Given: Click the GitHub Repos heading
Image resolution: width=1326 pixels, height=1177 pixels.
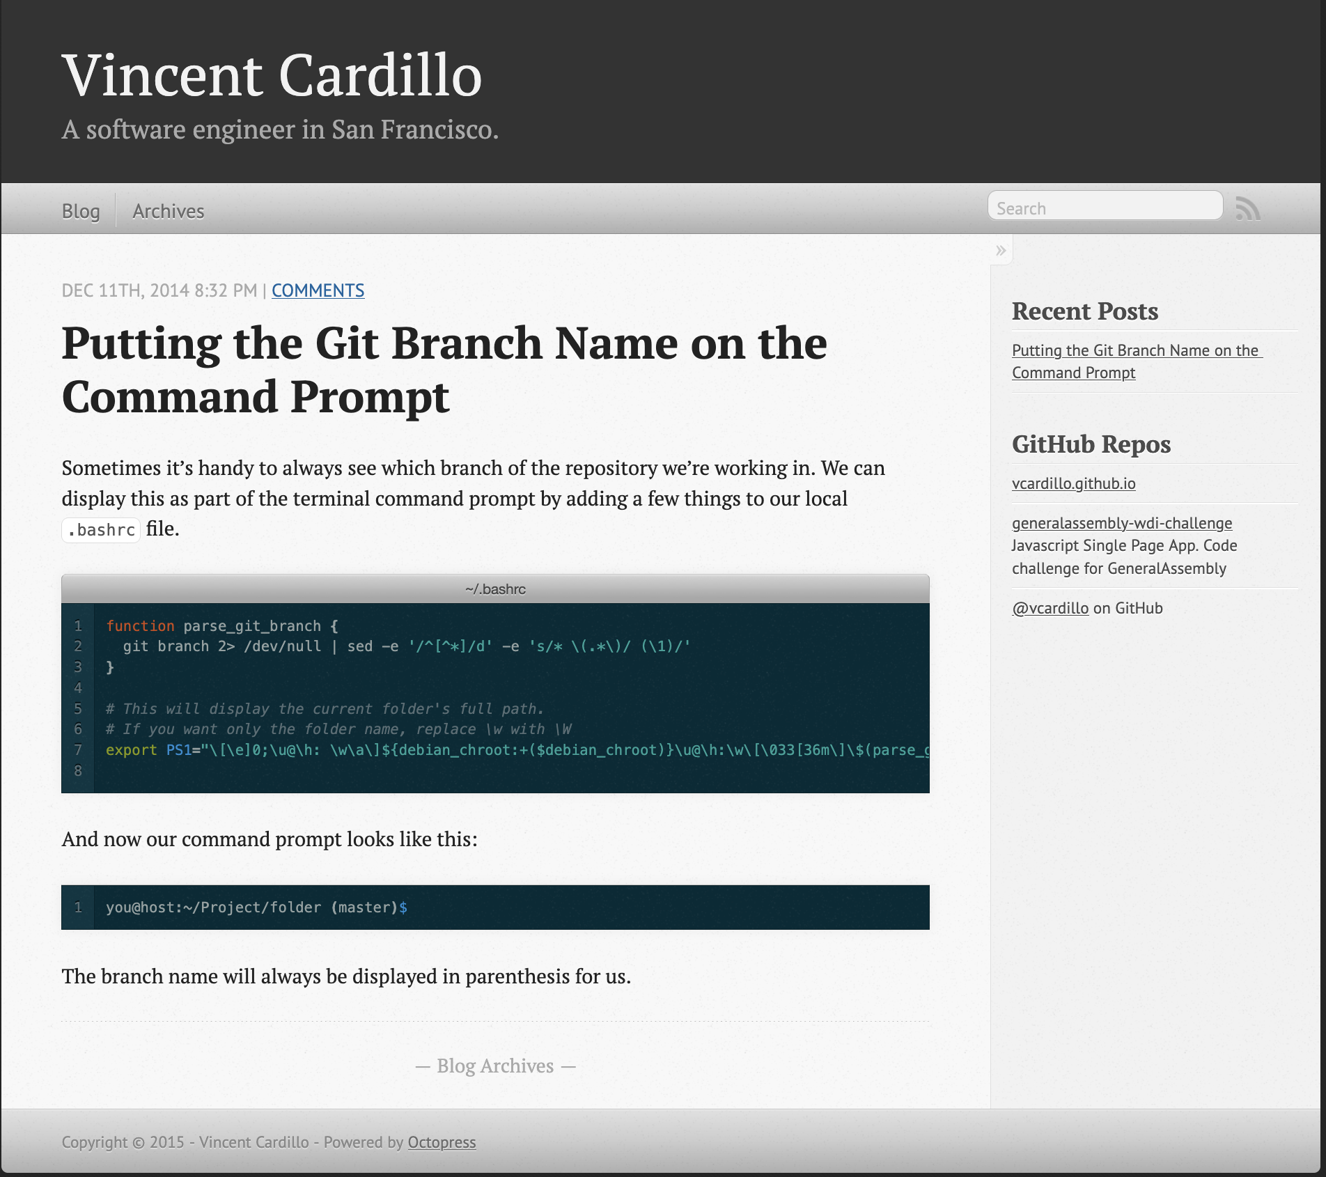Looking at the screenshot, I should 1091,444.
